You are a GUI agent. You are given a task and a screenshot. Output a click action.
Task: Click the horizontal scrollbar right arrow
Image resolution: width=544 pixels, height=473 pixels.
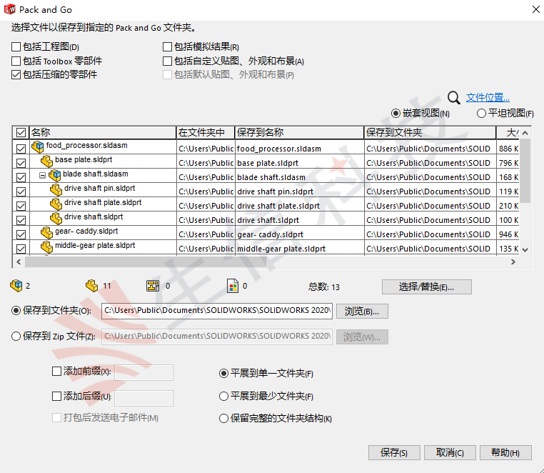pos(513,262)
